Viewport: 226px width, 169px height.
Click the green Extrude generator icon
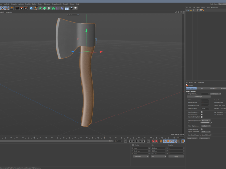click(45, 8)
